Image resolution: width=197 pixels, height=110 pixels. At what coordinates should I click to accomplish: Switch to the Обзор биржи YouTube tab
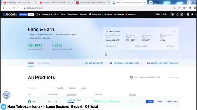pyautogui.click(x=56, y=3)
